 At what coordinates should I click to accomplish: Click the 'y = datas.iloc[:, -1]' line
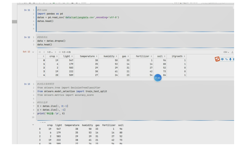(x=51, y=110)
